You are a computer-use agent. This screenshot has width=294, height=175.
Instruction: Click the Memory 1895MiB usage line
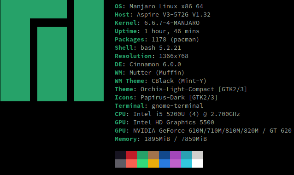coord(161,139)
